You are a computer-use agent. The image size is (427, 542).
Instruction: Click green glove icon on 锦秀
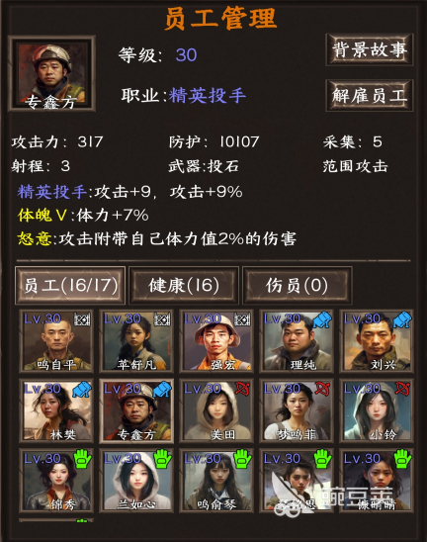pos(82,459)
